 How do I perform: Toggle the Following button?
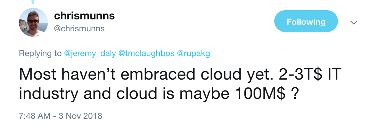(306, 22)
